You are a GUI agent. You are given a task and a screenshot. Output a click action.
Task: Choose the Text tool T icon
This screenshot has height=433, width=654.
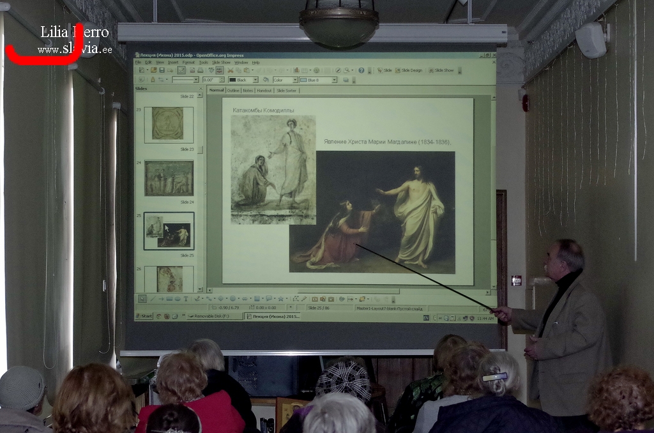186,299
